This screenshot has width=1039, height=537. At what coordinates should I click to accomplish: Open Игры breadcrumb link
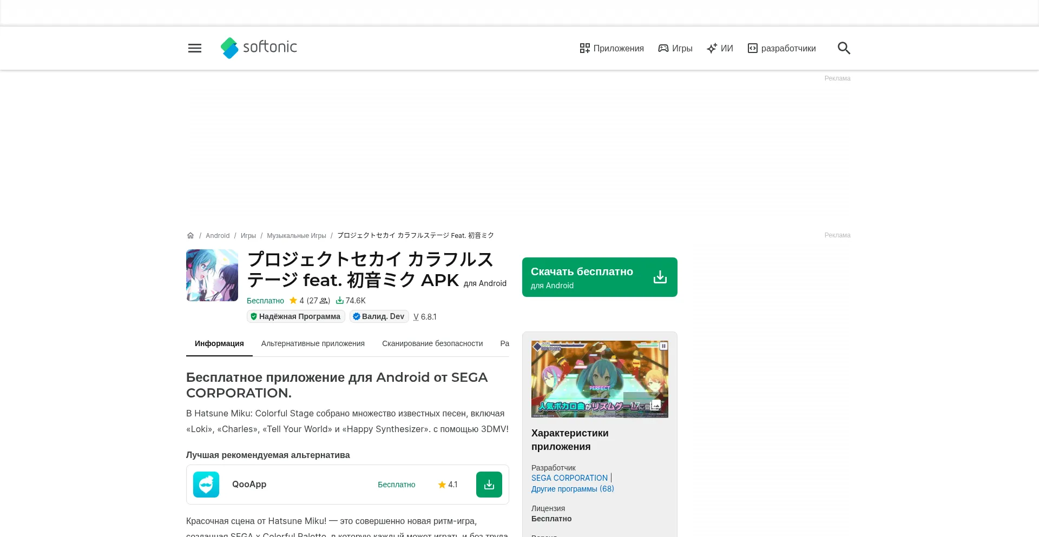(x=248, y=236)
